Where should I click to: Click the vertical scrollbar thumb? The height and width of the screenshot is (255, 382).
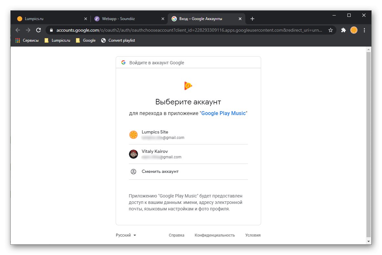[x=369, y=144]
